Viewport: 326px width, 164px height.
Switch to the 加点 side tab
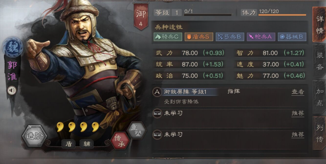click(319, 97)
